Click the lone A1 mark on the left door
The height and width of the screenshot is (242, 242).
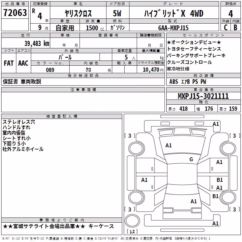[144, 180]
